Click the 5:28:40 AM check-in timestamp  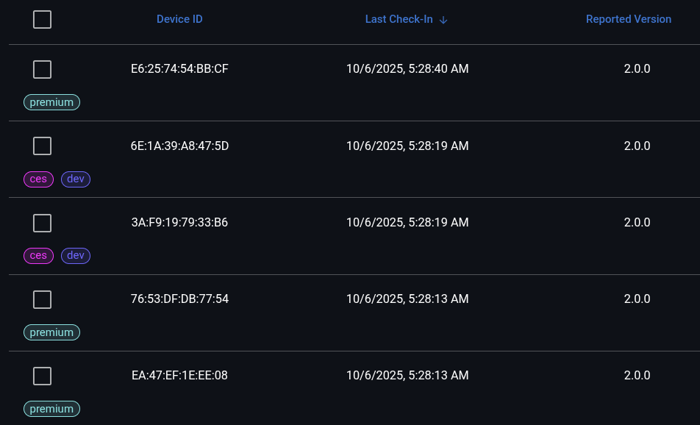point(407,69)
